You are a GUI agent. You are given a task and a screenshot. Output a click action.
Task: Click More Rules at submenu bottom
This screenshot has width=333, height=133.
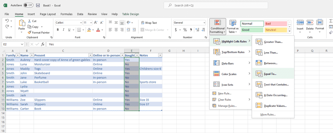coord(273,115)
